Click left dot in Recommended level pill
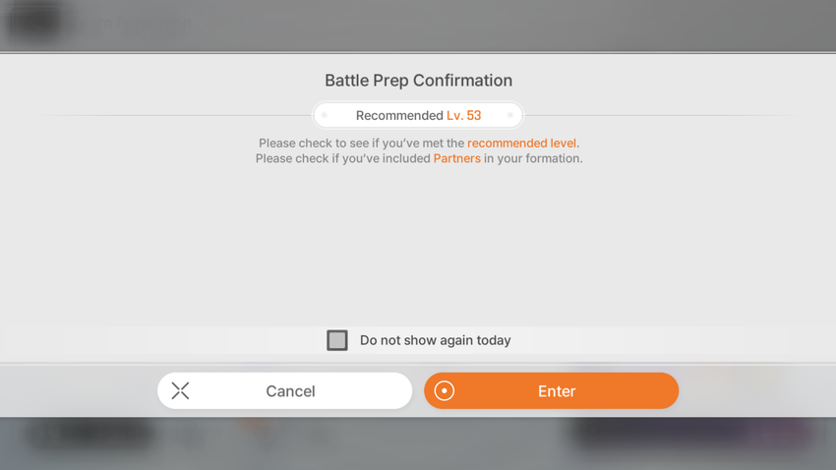 pos(325,115)
